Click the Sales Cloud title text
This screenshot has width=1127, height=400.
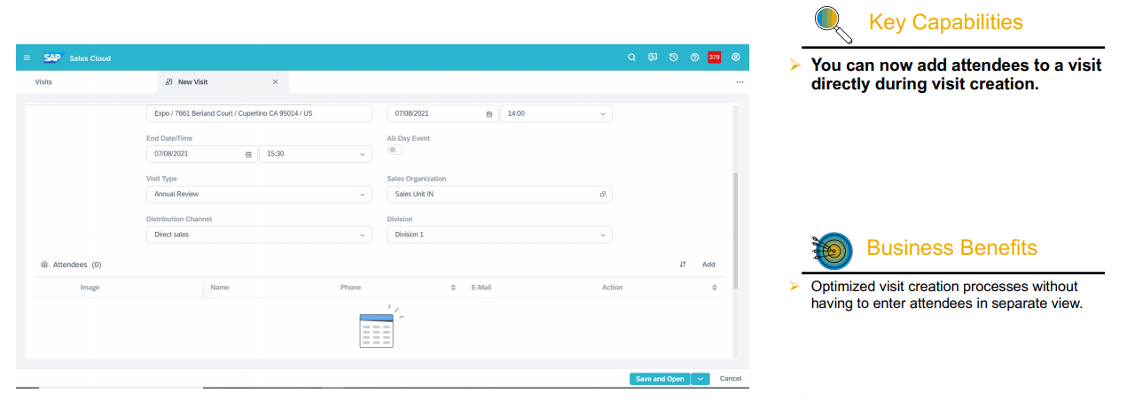90,58
